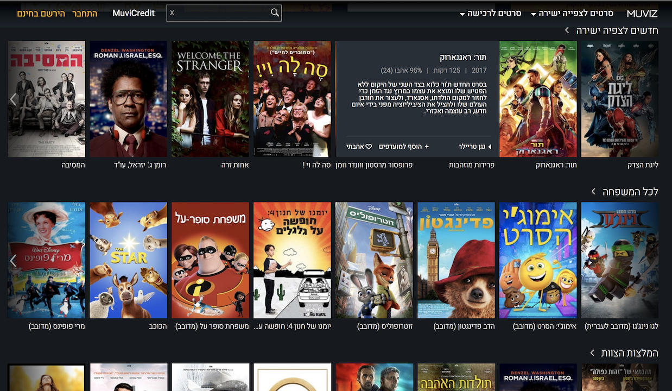Open the Welcome the Stranger poster

210,99
